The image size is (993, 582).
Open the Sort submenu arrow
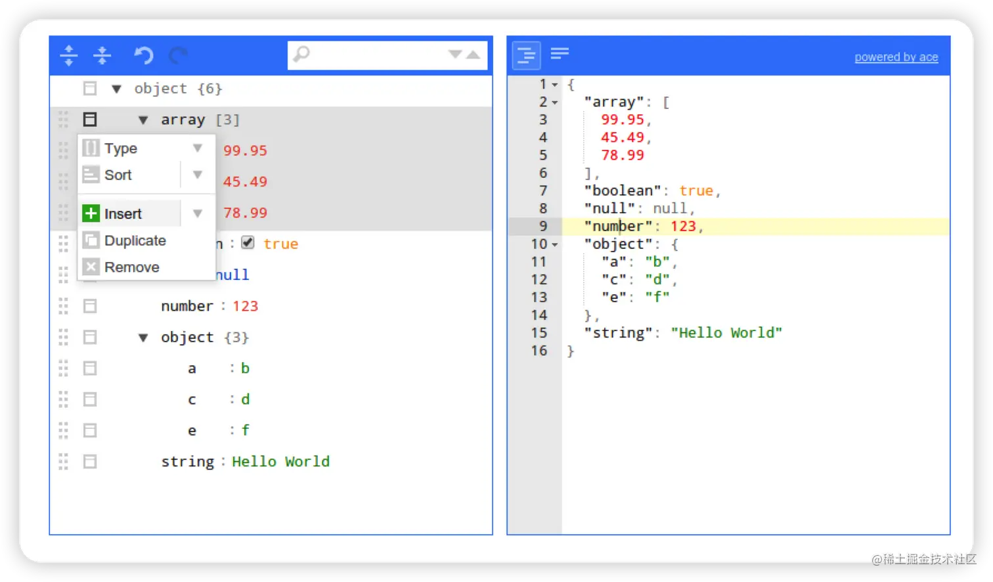click(197, 175)
